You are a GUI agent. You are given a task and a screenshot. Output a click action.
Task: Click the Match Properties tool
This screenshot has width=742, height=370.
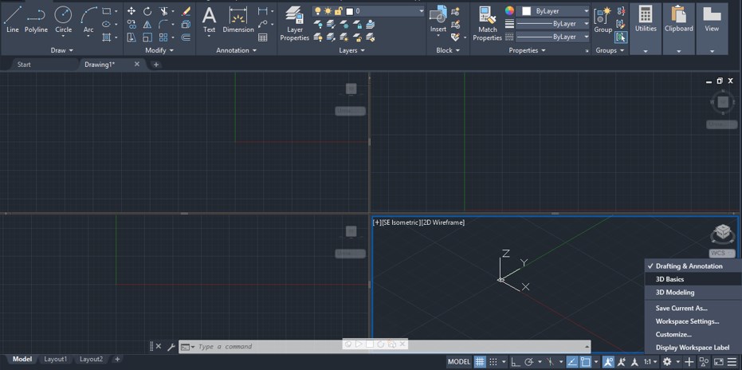[487, 22]
